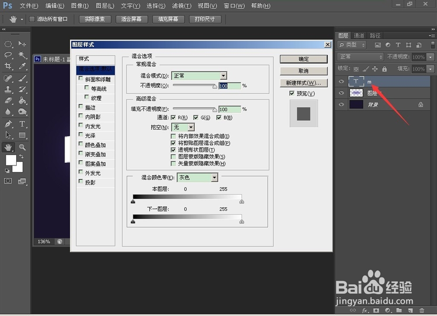Viewport: 437px width, 316px height.
Task: Click the 确定 button
Action: (x=304, y=59)
